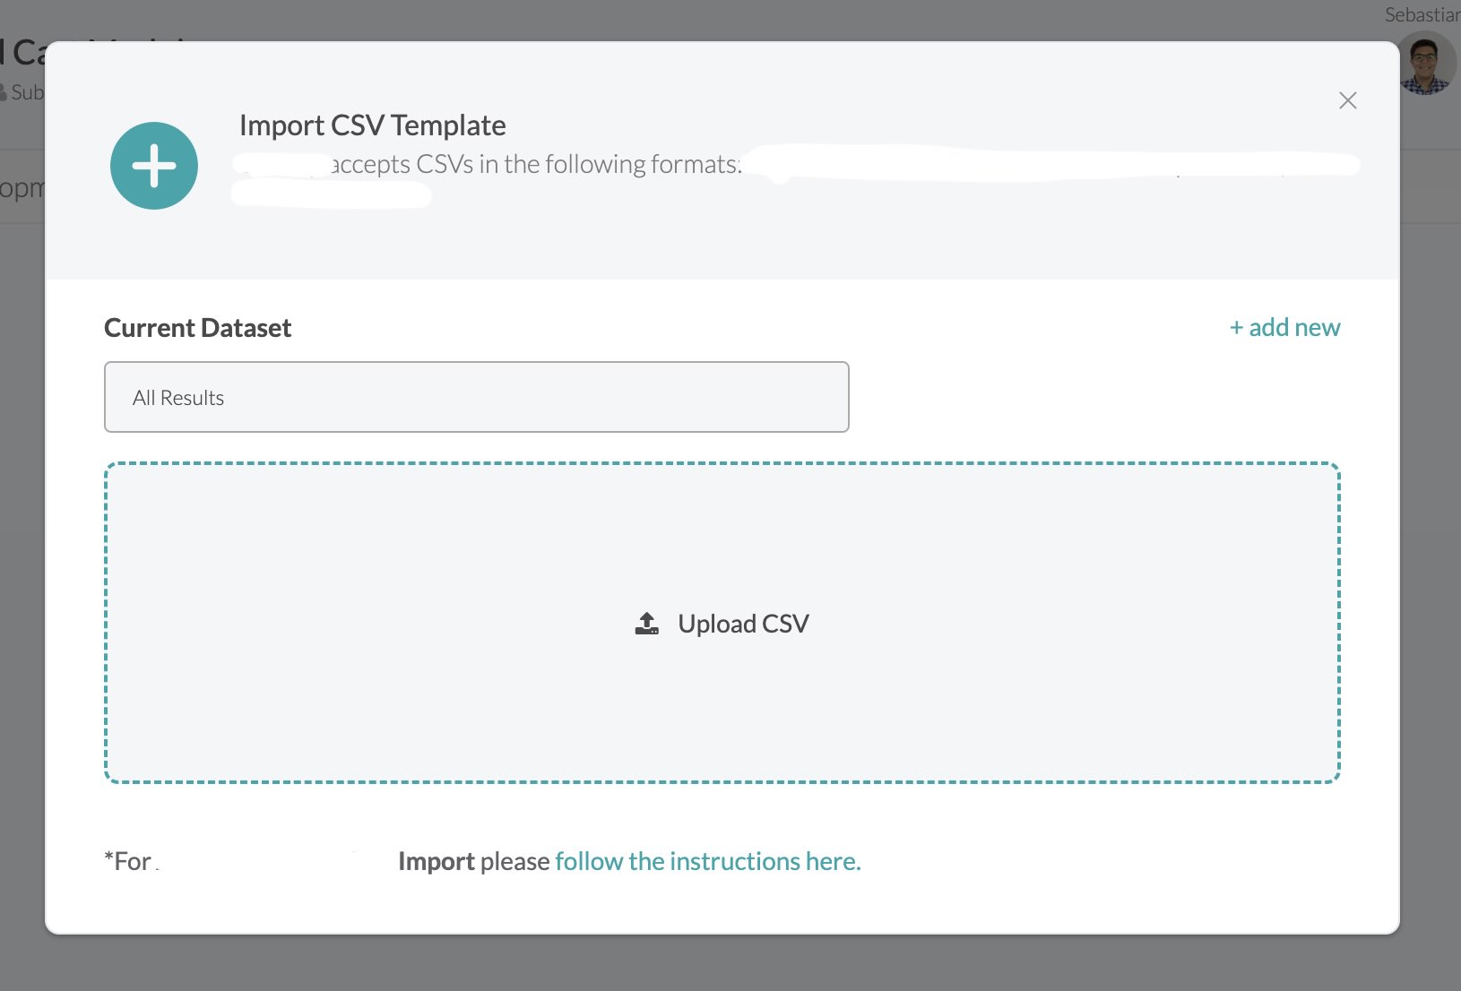Viewport: 1461px width, 991px height.
Task: Click the bold Import text in the footer
Action: [437, 860]
